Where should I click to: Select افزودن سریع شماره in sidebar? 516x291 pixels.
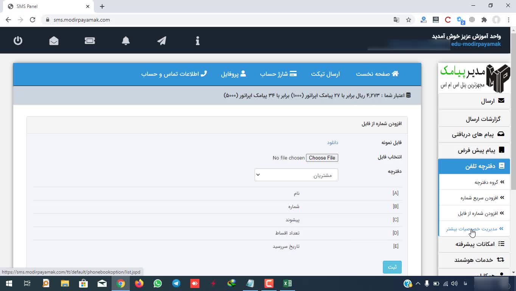[479, 198]
